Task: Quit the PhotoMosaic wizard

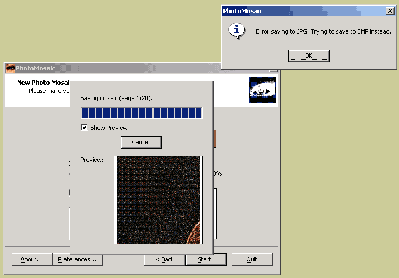Action: pos(252,259)
